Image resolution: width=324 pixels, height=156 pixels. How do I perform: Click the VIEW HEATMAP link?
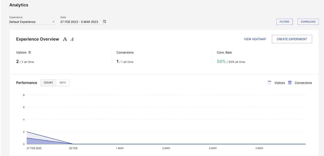(x=255, y=39)
